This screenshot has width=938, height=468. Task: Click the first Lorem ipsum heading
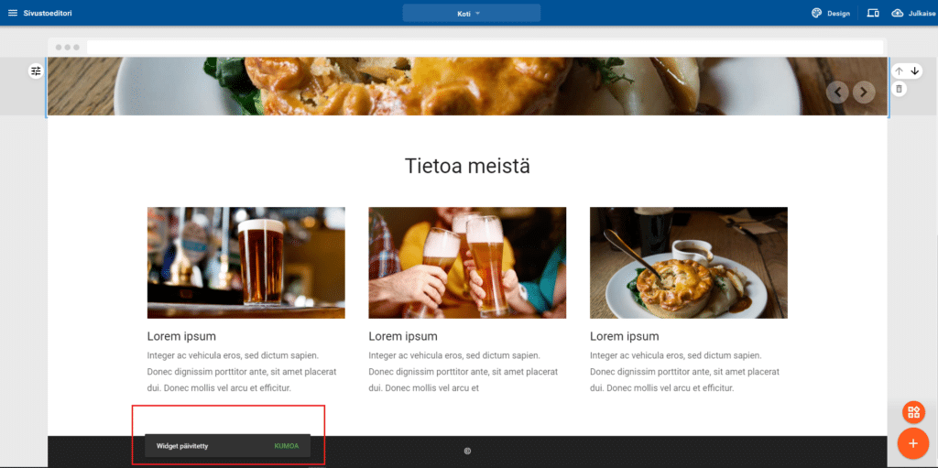(181, 336)
